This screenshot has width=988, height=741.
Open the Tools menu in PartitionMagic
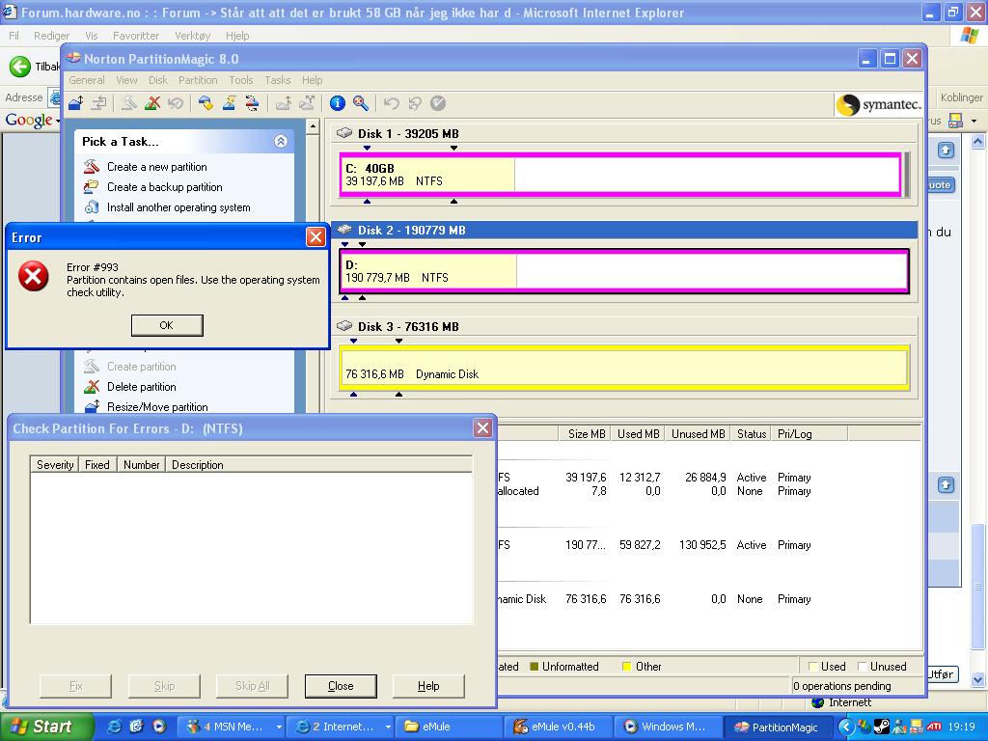240,80
